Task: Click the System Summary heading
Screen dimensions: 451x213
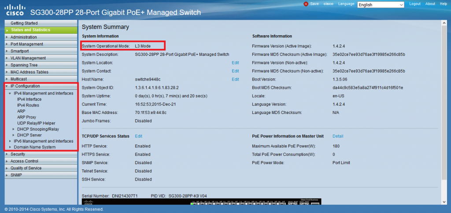Action: 106,27
